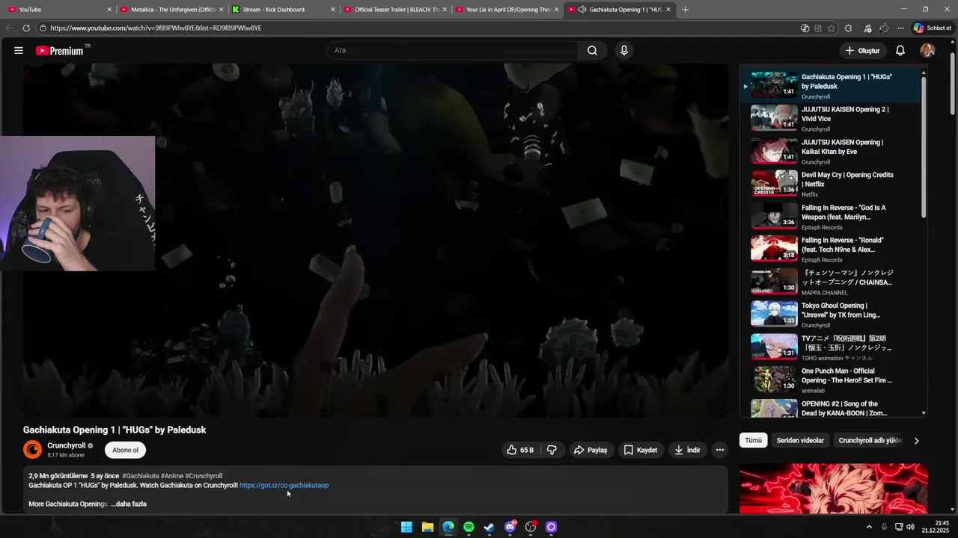
Task: Go back with browser back arrow
Action: (x=9, y=28)
